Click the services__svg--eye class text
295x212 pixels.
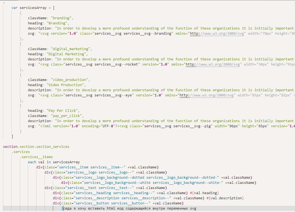pos(113,95)
